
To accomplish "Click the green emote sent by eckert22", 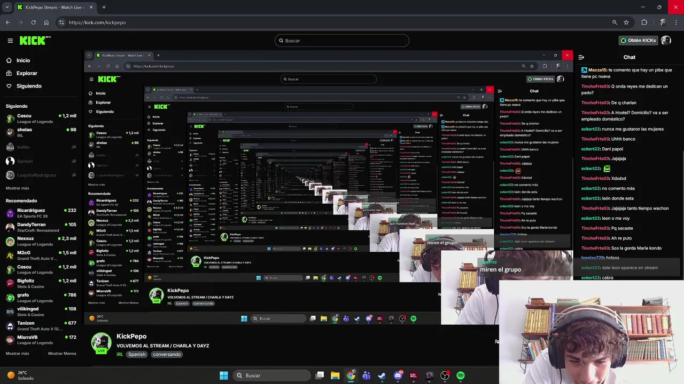I will click(607, 169).
